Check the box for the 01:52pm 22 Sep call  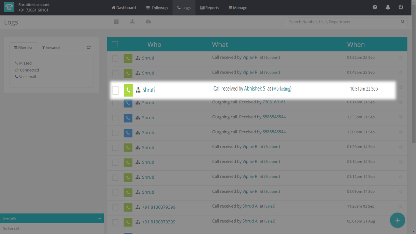click(x=115, y=58)
